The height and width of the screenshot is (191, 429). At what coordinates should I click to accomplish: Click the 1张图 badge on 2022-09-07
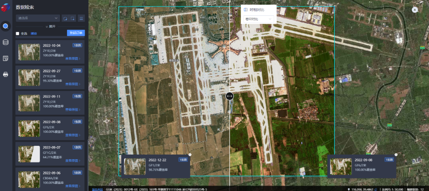tap(77, 147)
